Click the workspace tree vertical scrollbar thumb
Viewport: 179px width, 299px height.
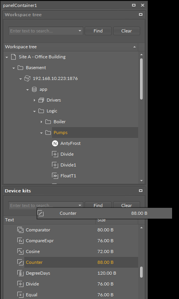(141, 79)
